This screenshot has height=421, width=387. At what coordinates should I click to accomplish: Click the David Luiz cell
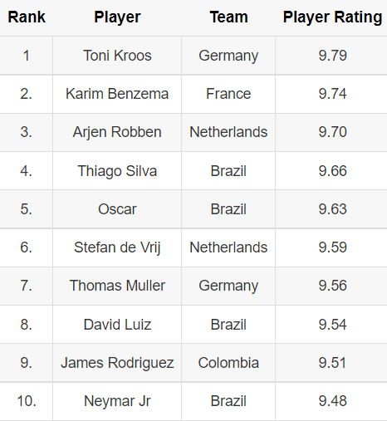(117, 325)
